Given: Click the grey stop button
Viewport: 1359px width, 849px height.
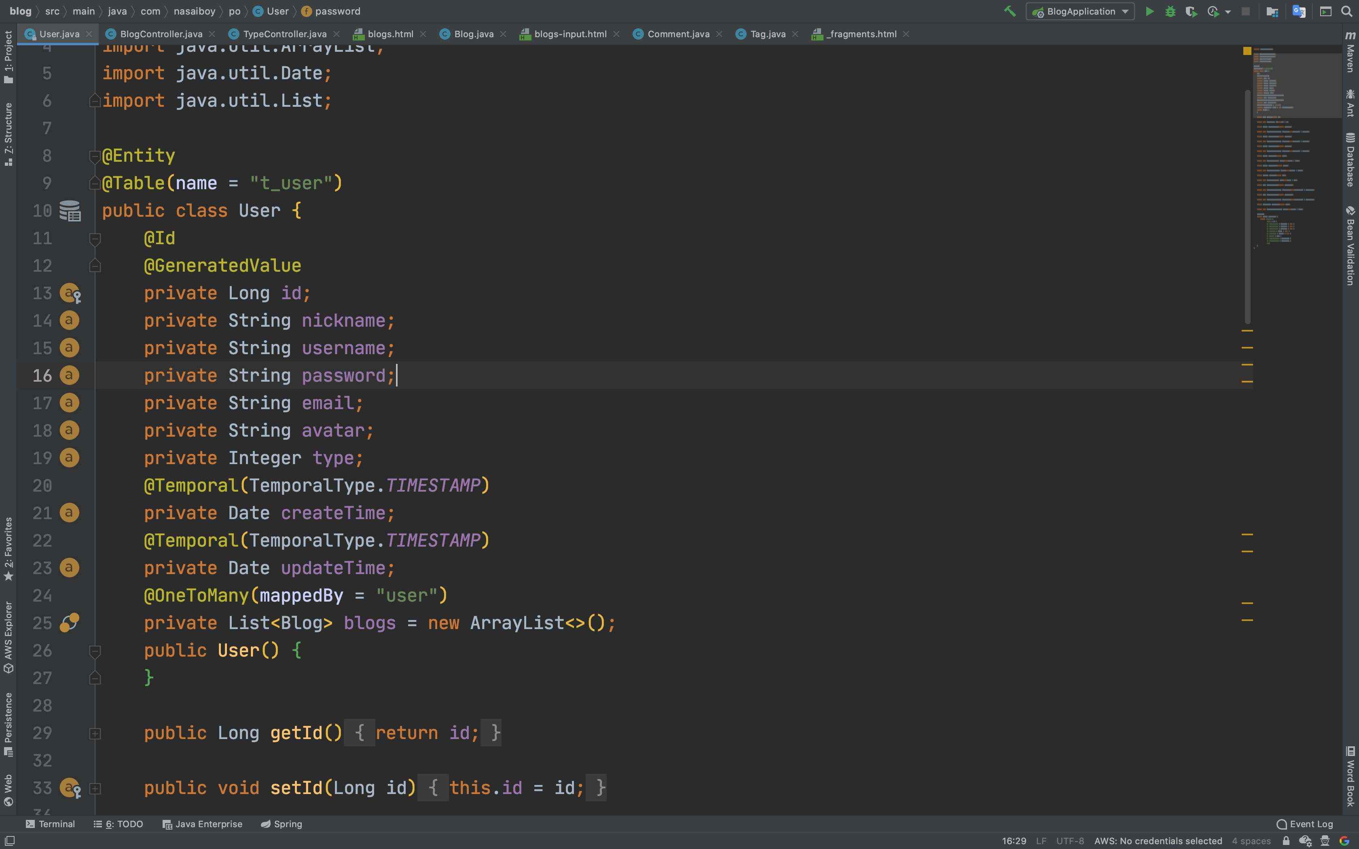Looking at the screenshot, I should 1246,11.
